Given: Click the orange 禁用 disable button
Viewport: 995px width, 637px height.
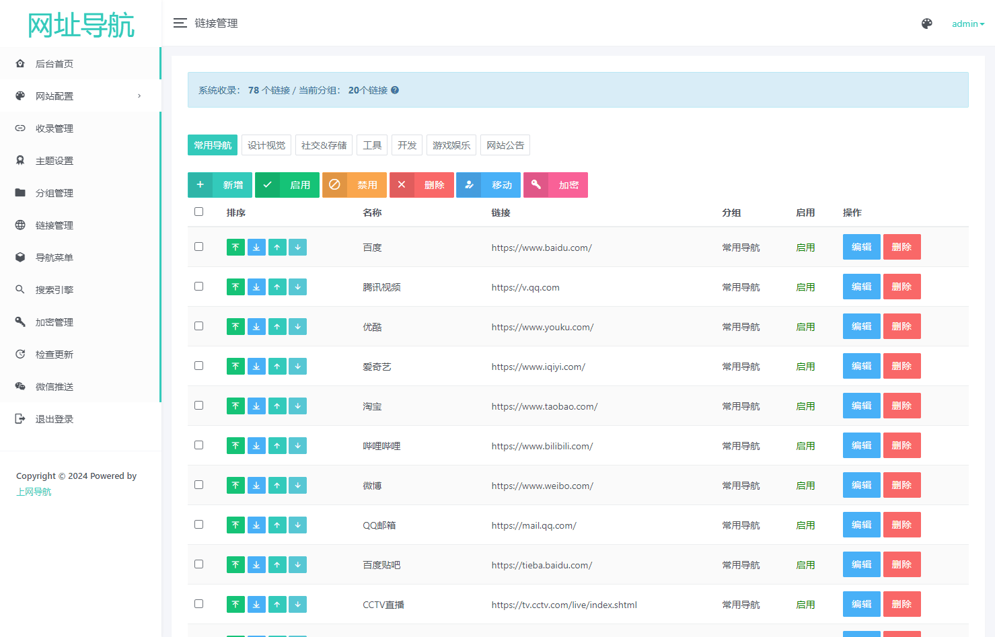Looking at the screenshot, I should tap(355, 185).
